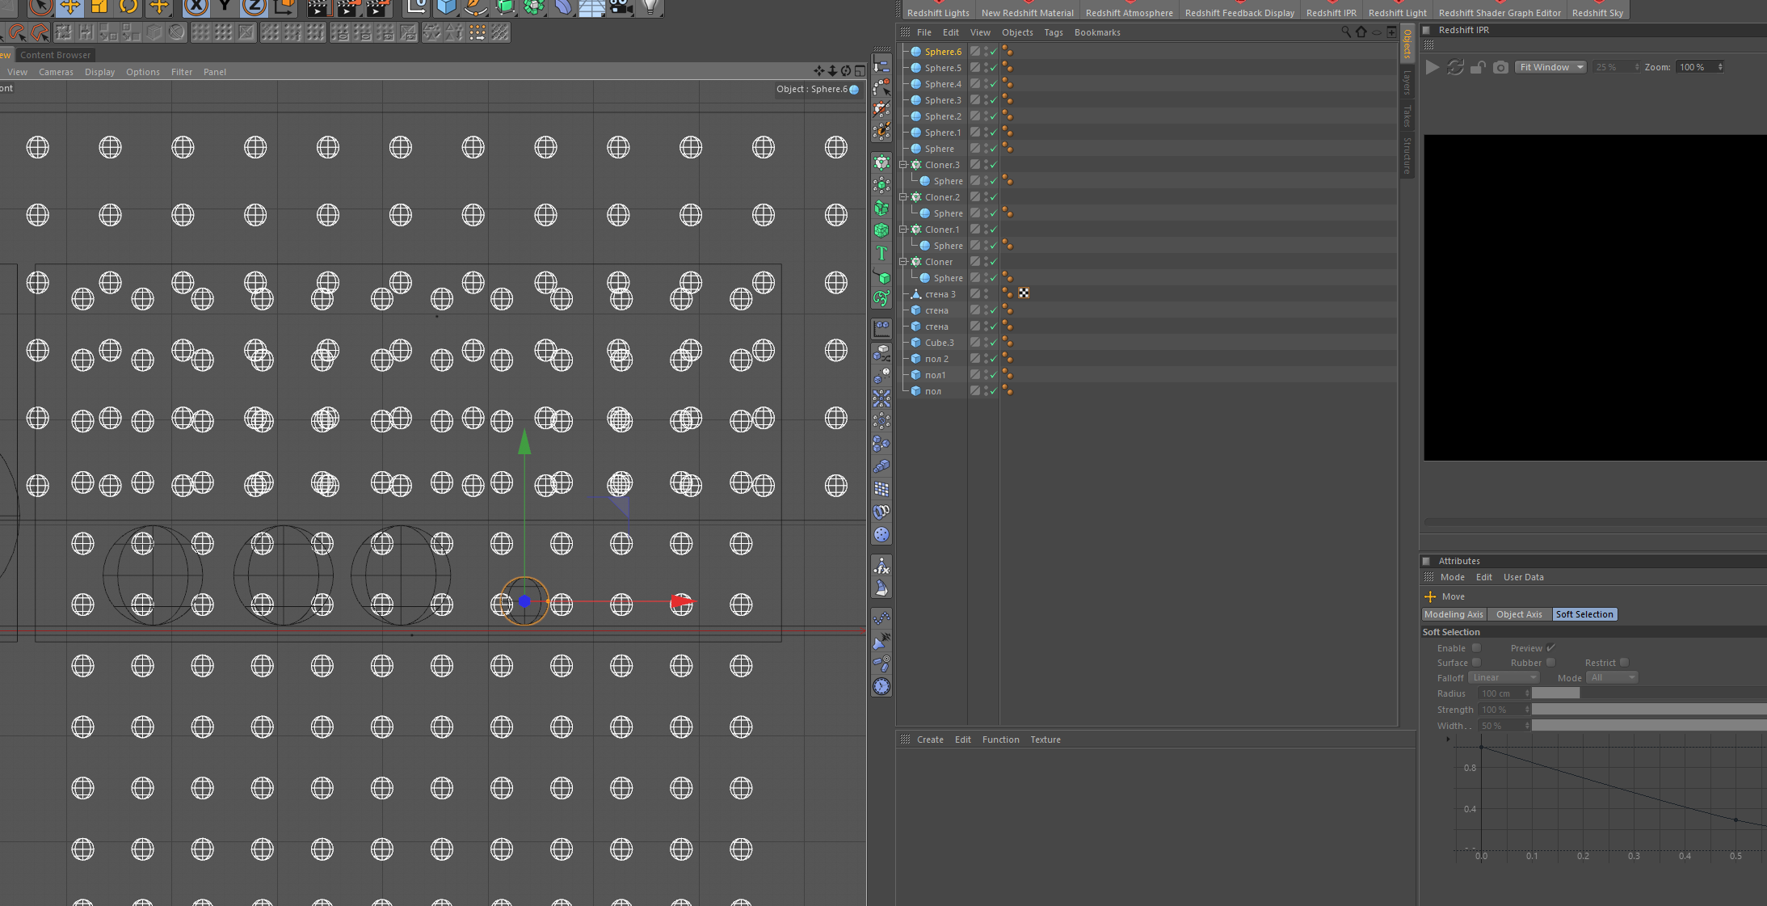Click the Coordinate System toggle icon

pos(284,7)
